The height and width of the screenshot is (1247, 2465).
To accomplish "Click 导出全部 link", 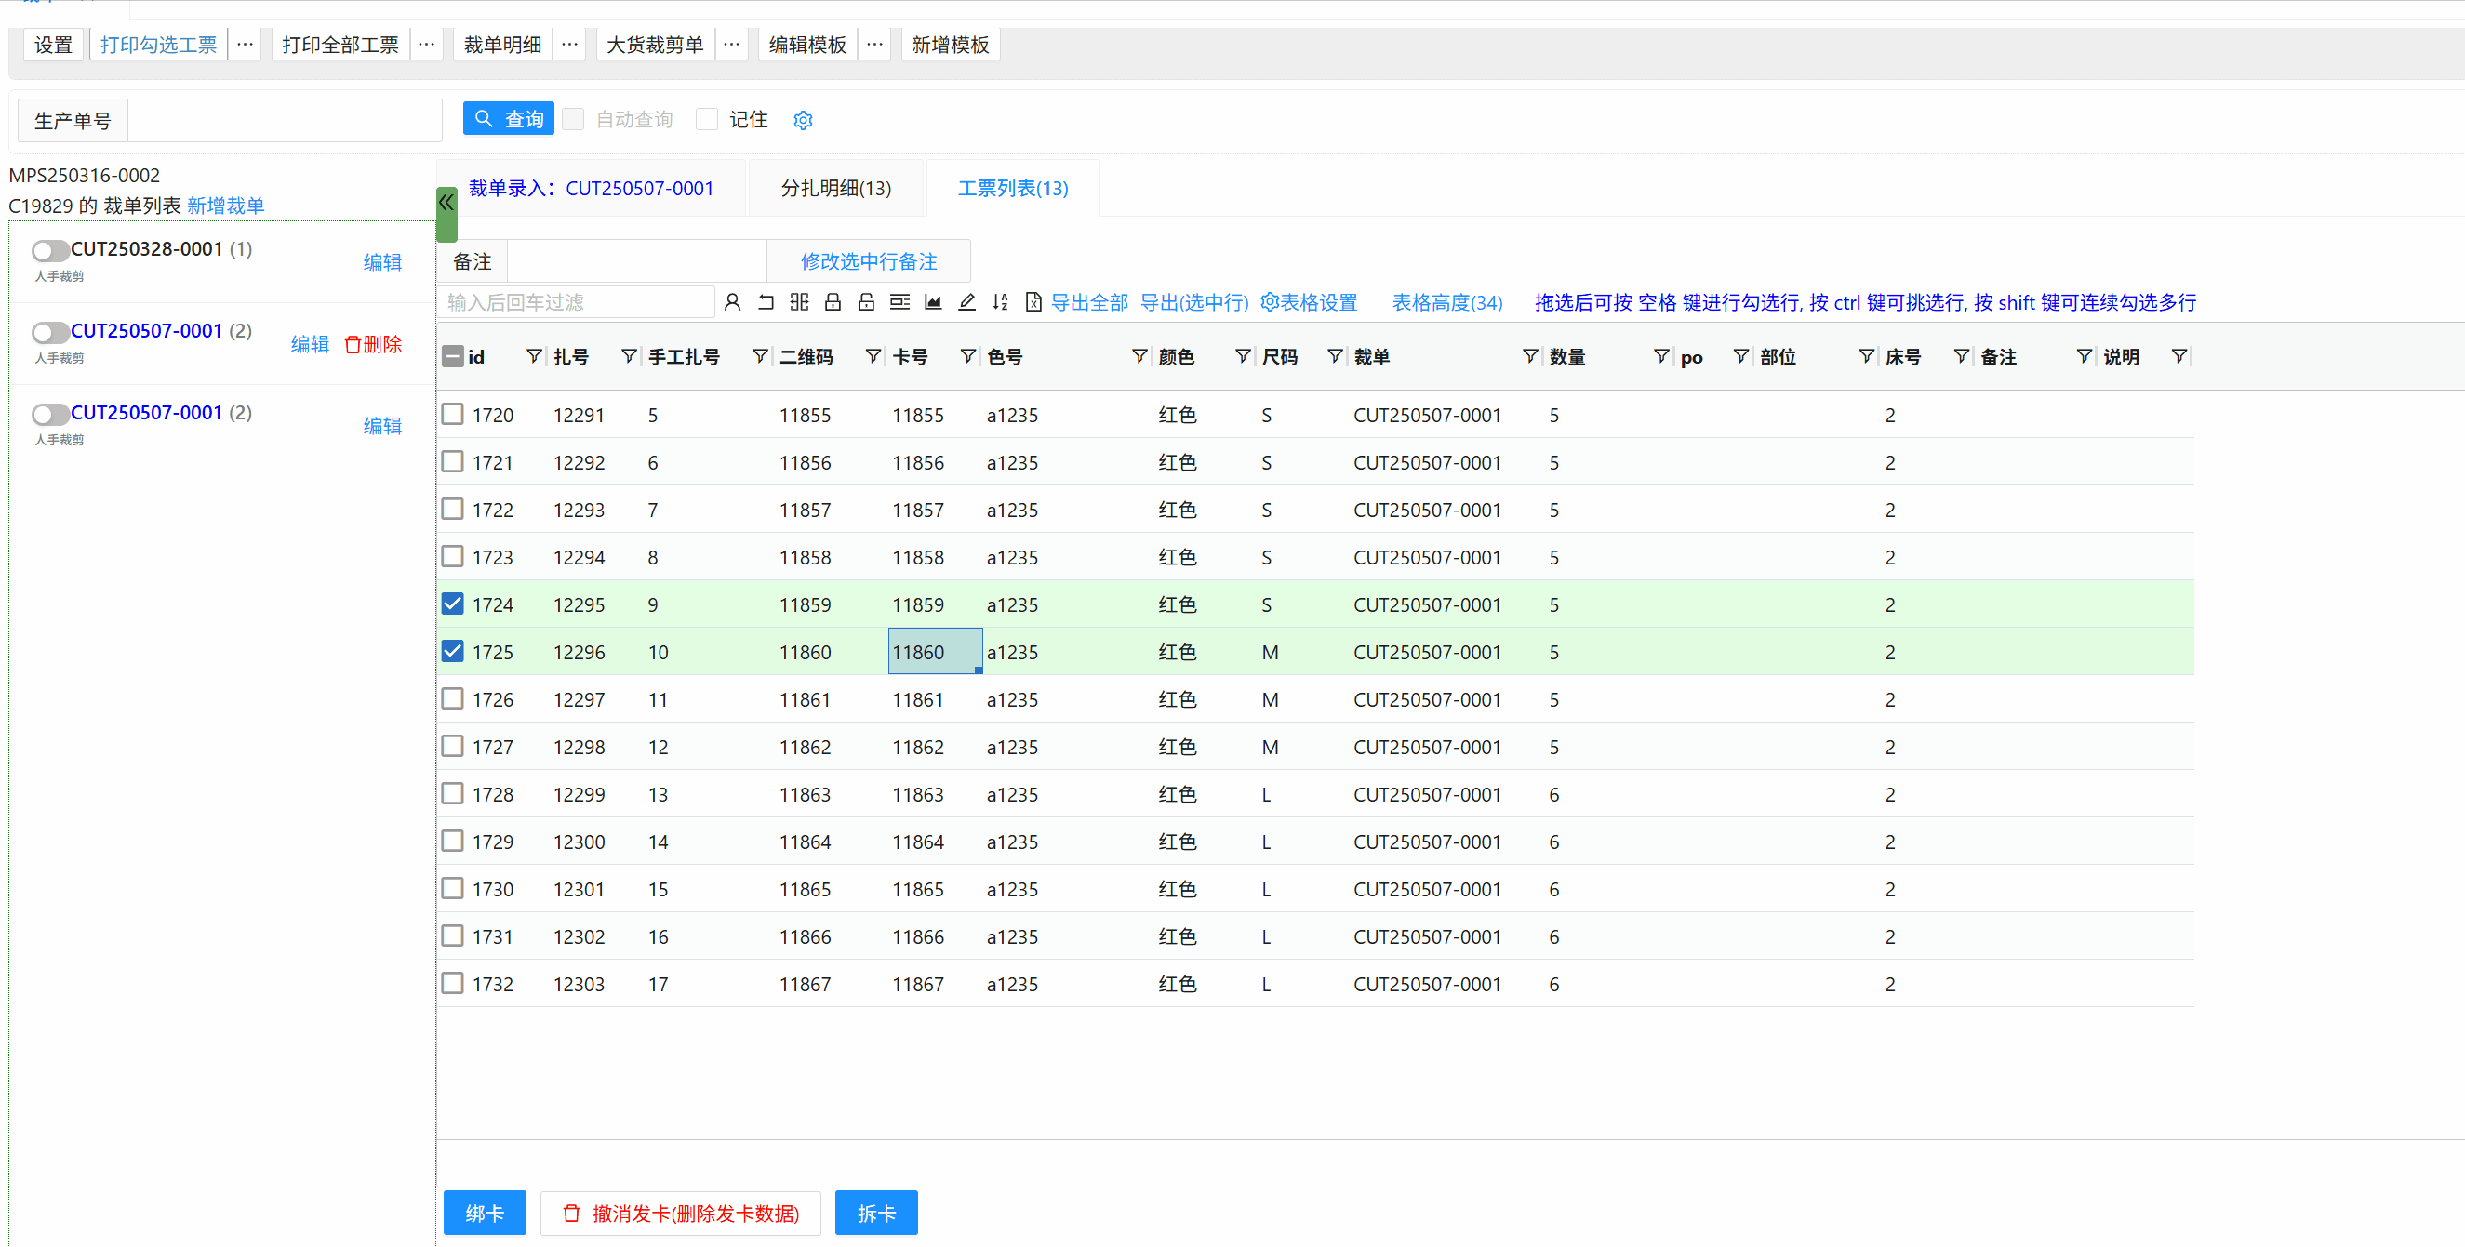I will tap(1089, 302).
